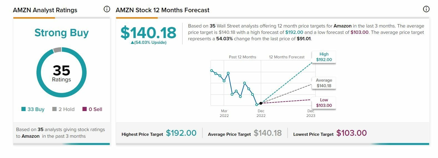
Task: Click the green upside triangle indicator
Action: 132,43
